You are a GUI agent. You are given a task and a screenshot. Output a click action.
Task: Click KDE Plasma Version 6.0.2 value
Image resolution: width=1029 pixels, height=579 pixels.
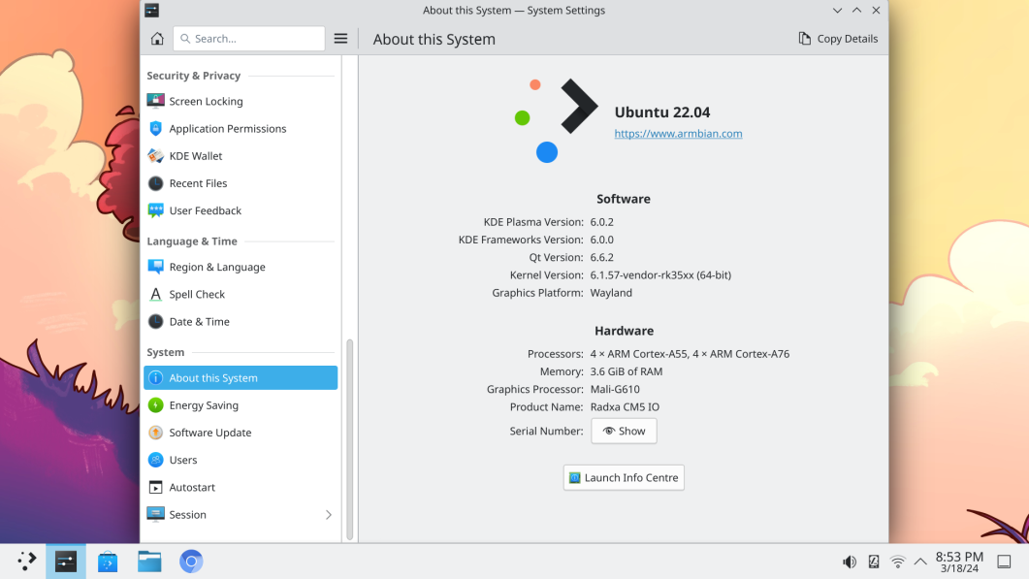[601, 222]
